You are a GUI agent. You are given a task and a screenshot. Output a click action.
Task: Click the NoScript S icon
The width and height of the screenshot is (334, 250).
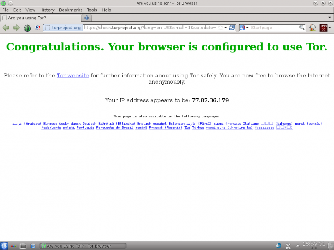[x=38, y=27]
